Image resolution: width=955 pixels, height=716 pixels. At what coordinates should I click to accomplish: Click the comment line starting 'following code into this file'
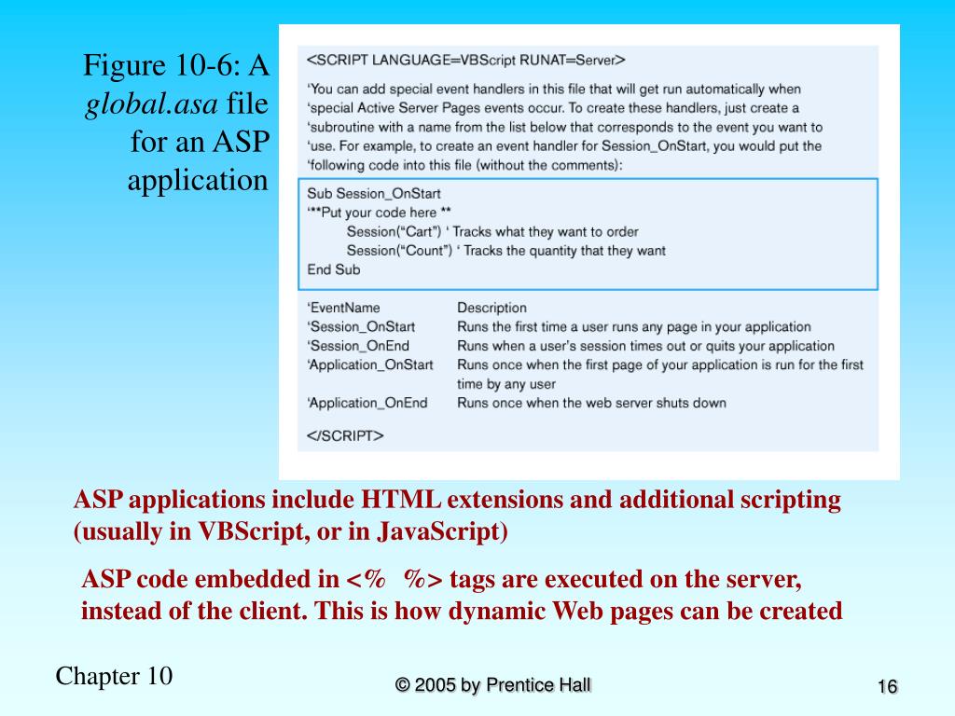tap(464, 165)
